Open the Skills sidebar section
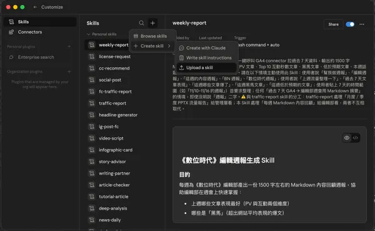This screenshot has width=375, height=231. click(40, 22)
